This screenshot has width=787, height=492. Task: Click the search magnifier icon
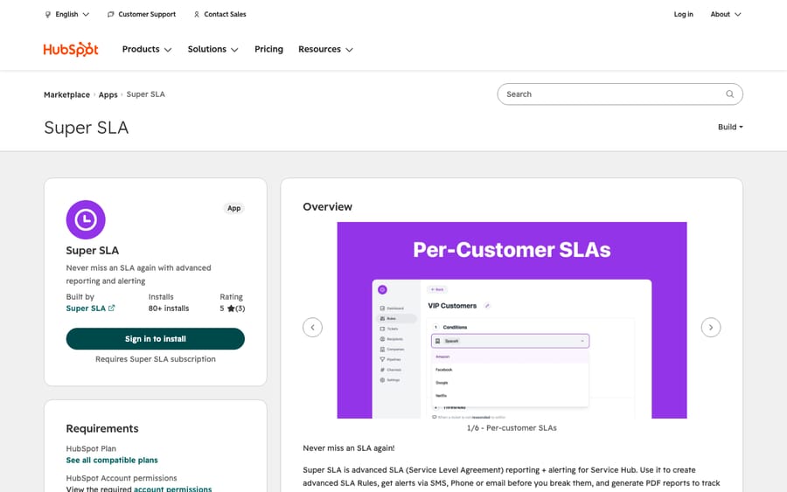click(x=730, y=94)
